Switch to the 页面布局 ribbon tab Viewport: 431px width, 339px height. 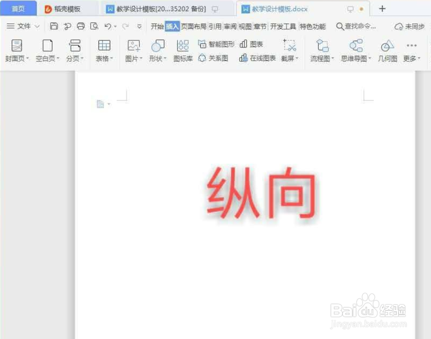tap(193, 27)
